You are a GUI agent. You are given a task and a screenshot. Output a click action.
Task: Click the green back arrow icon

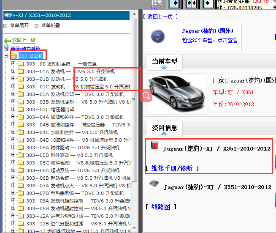click(x=8, y=41)
